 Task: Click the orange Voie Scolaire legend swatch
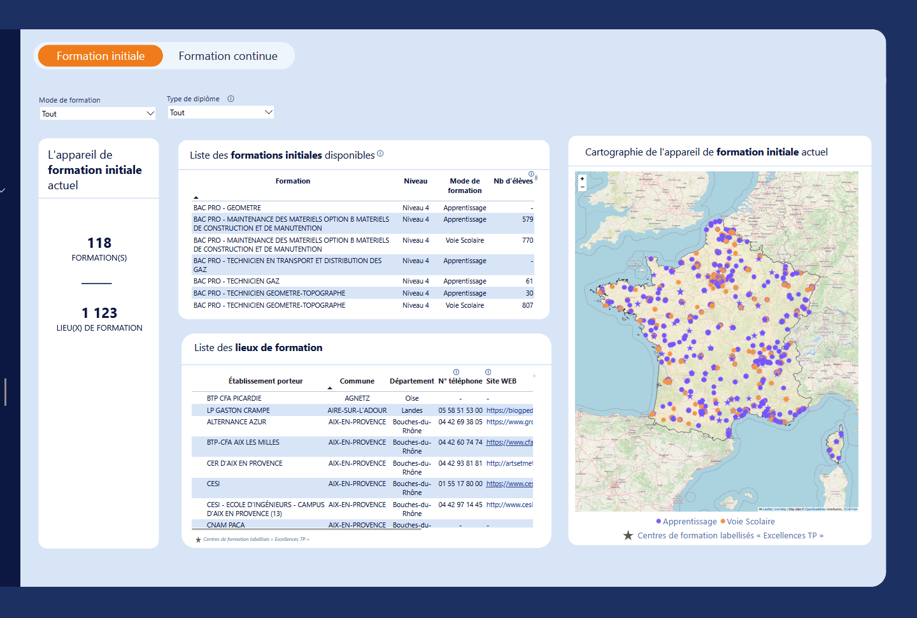click(723, 522)
